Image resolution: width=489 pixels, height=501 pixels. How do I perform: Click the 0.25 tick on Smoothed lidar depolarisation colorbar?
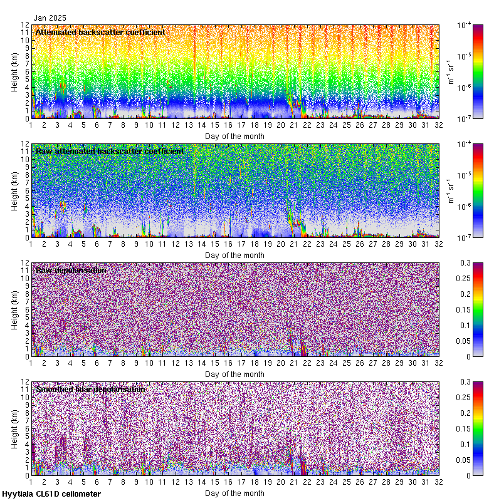(x=463, y=398)
